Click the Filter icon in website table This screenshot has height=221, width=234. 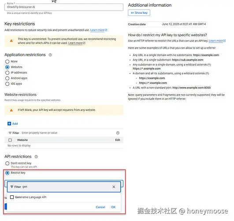coord(10,133)
